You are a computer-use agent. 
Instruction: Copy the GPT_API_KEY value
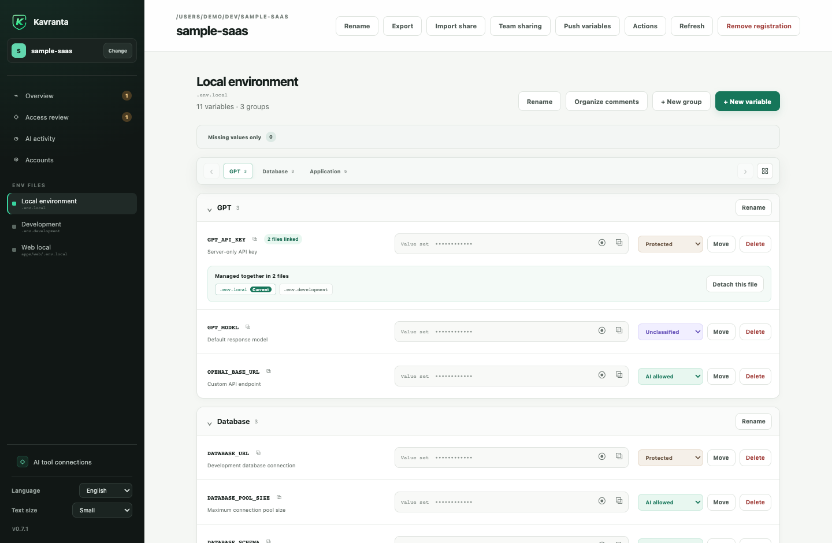[619, 243]
